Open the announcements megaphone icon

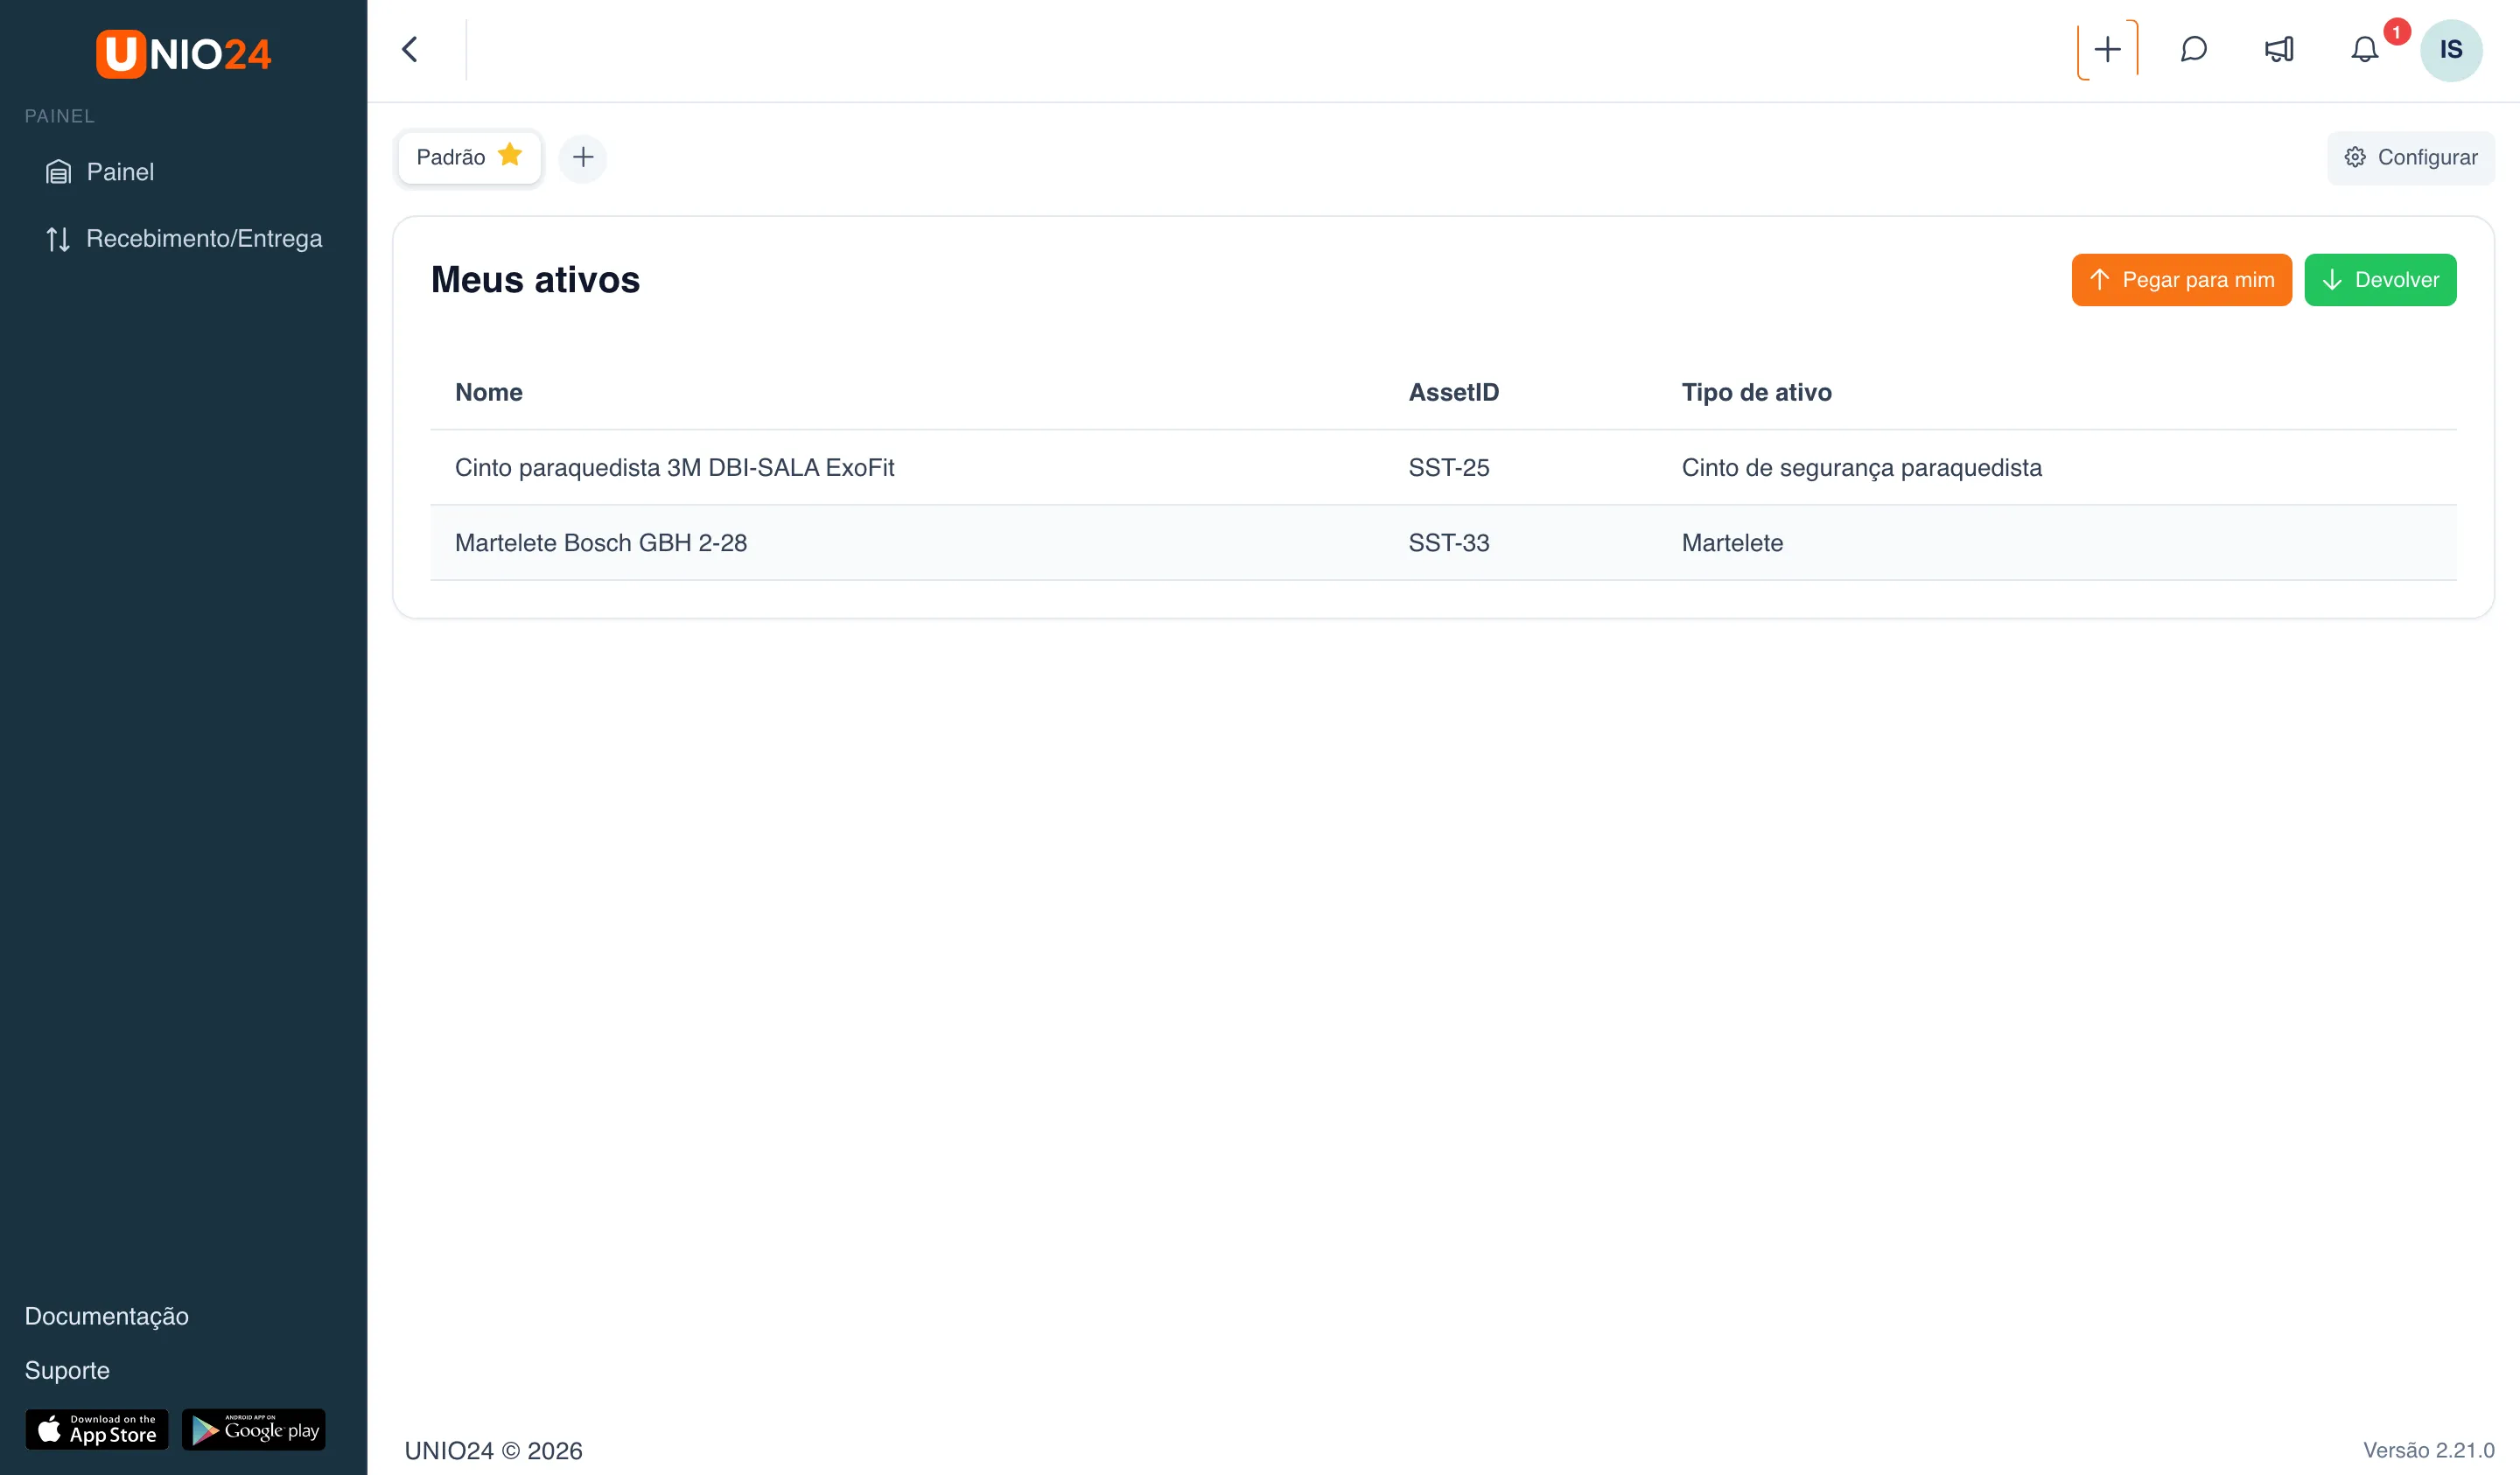(x=2279, y=49)
